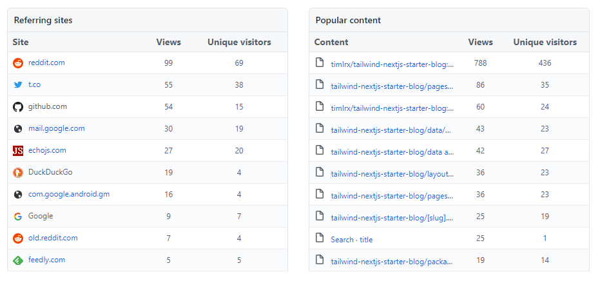This screenshot has height=281, width=600.
Task: Click the Google G logo icon
Action: pos(18,217)
